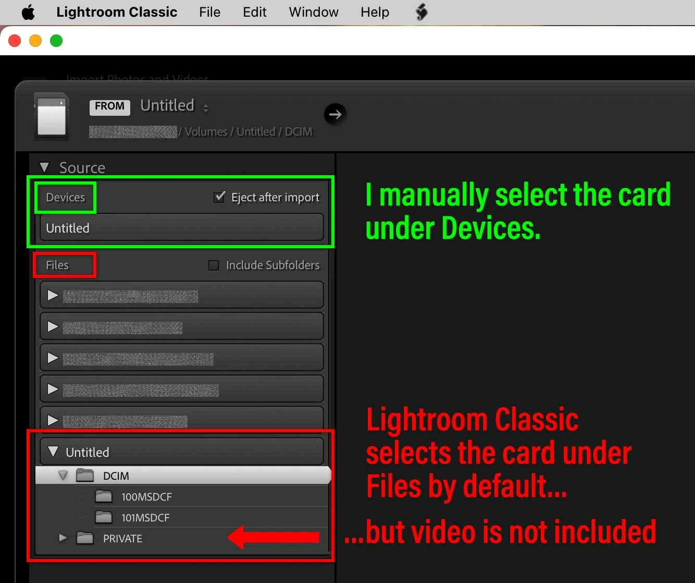The width and height of the screenshot is (695, 583).
Task: Click the green full-screen window button
Action: pos(56,41)
